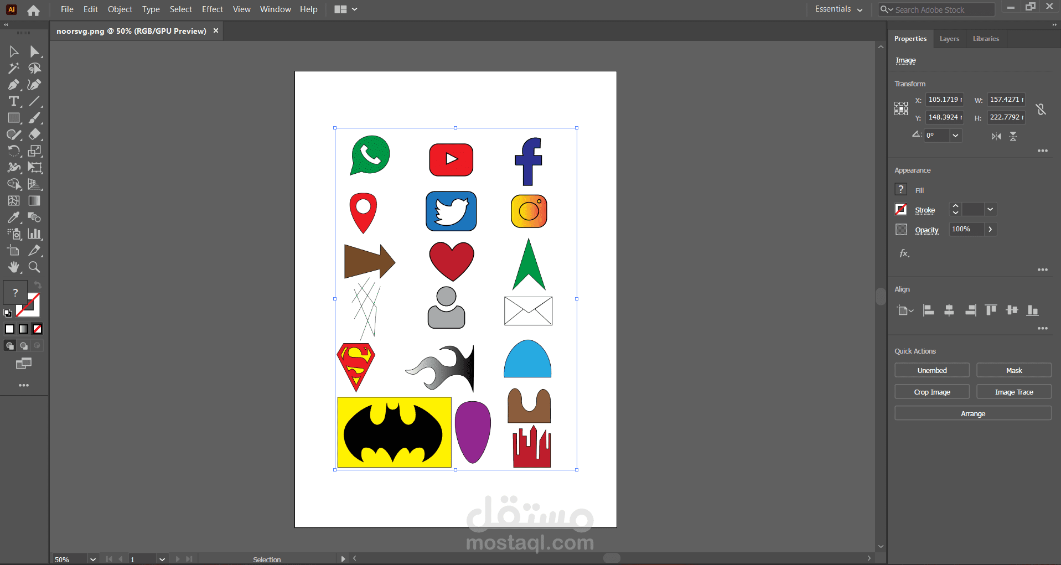This screenshot has width=1061, height=565.
Task: Change transform reference point grid
Action: (x=901, y=108)
